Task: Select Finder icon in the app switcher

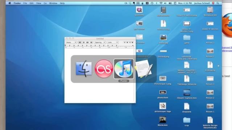Action: click(x=84, y=69)
